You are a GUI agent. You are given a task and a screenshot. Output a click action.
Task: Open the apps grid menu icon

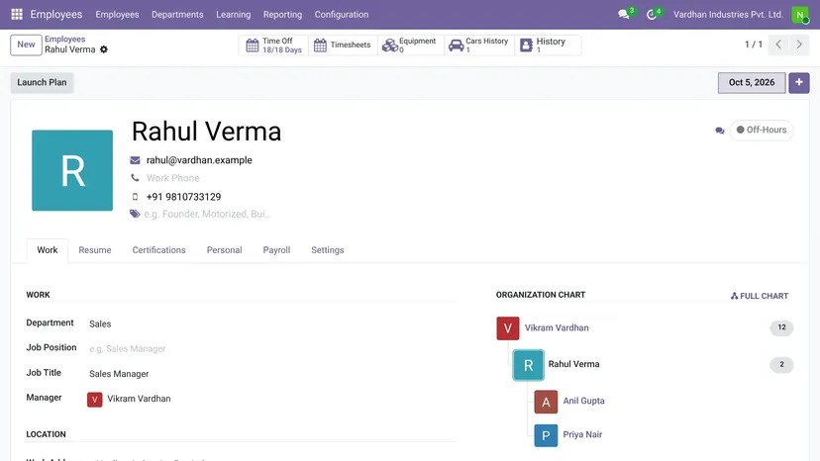pos(17,14)
